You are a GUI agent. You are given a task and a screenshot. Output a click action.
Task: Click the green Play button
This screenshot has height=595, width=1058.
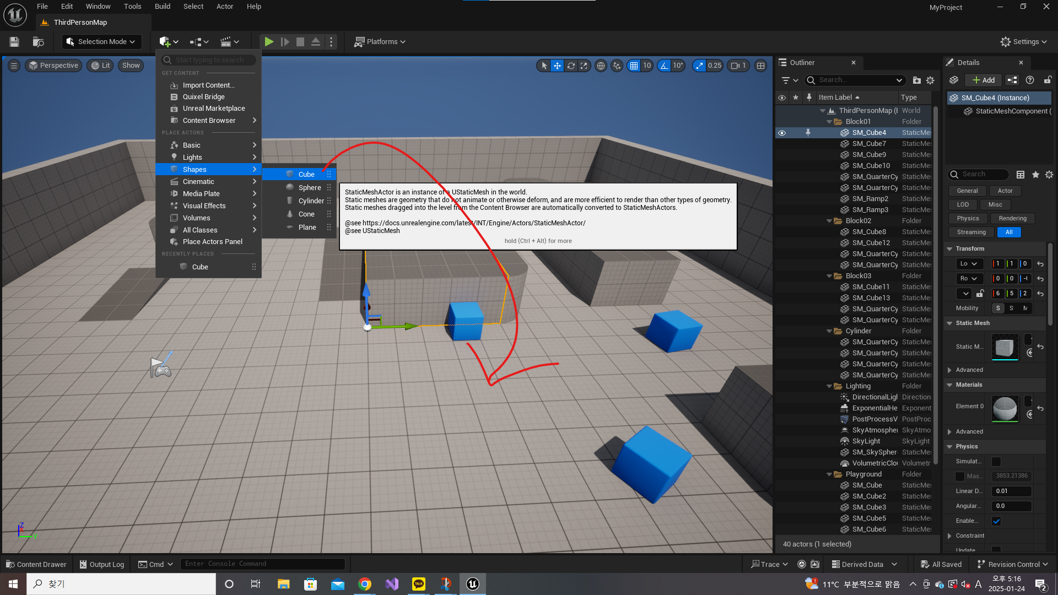pos(269,42)
